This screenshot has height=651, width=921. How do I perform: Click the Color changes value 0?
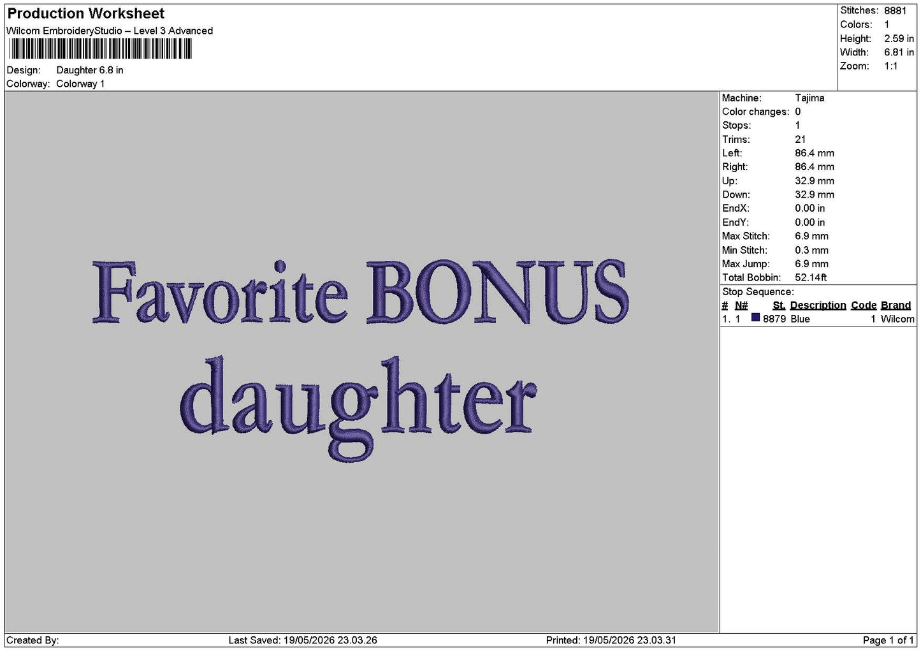pyautogui.click(x=798, y=112)
